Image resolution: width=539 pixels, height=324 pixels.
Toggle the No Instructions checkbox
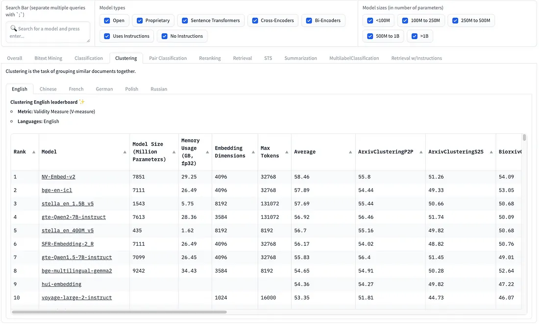click(x=165, y=36)
